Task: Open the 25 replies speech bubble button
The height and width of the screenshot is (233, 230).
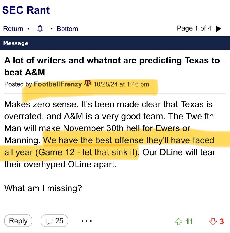Action: pos(54,221)
